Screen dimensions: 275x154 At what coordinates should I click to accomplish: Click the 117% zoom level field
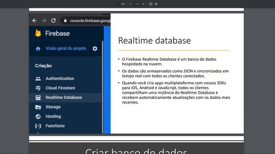(137, 4)
